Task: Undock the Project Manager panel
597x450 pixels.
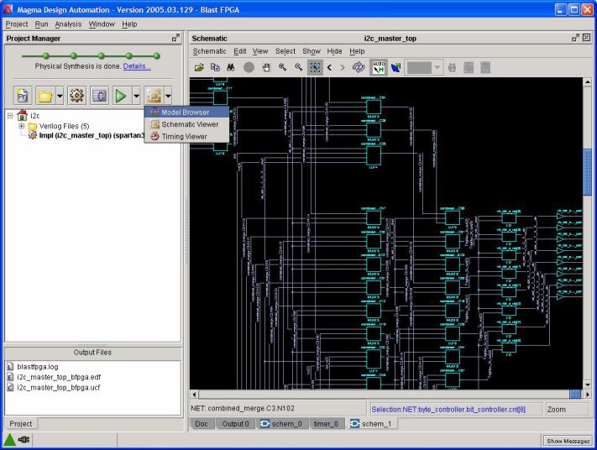Action: 175,38
